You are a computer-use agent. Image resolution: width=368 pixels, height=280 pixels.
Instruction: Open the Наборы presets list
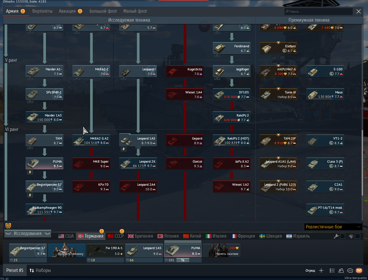point(40,270)
